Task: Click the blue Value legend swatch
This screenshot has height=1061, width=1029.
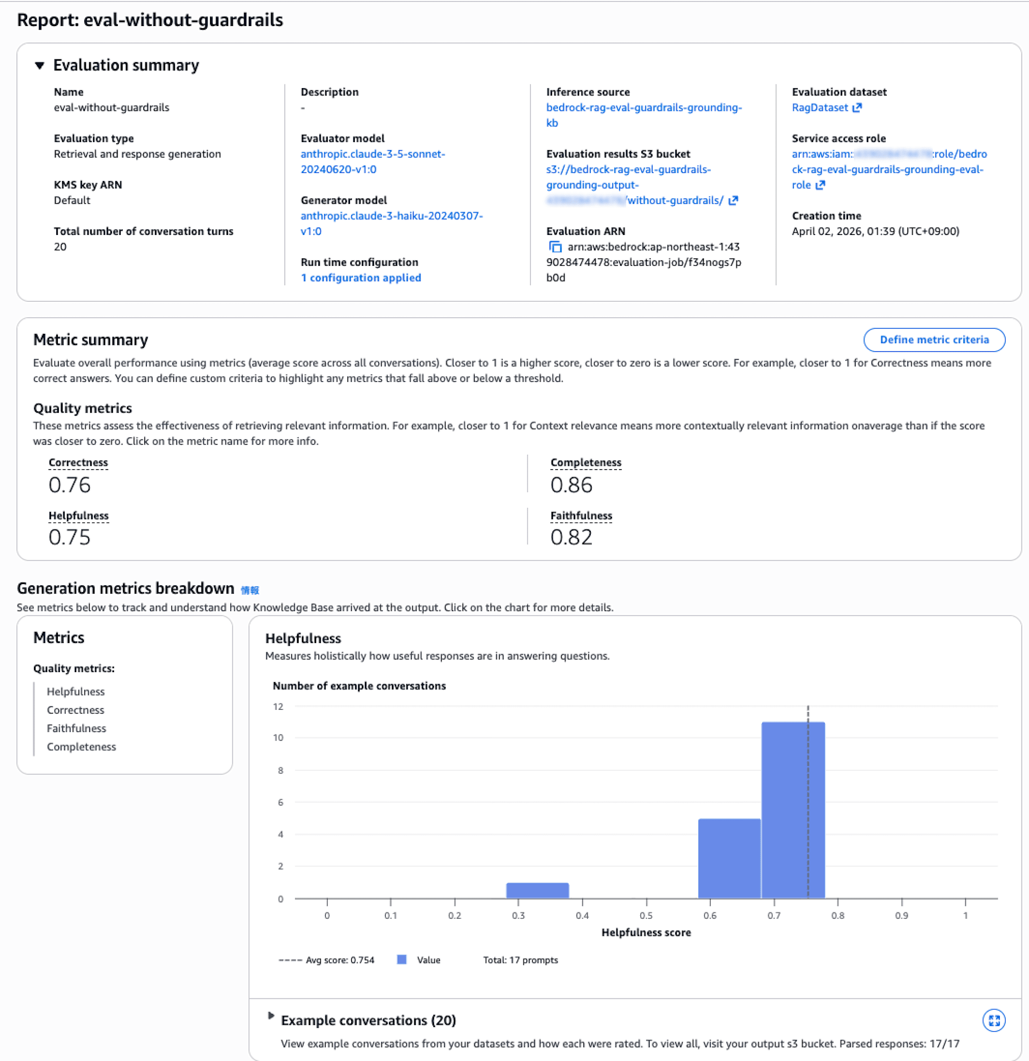Action: (402, 960)
